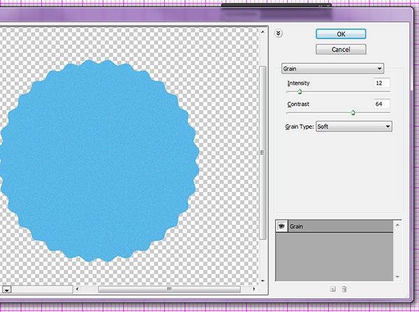The height and width of the screenshot is (312, 419).
Task: Click the effect layers list scroll down arrow
Action: [x=397, y=276]
